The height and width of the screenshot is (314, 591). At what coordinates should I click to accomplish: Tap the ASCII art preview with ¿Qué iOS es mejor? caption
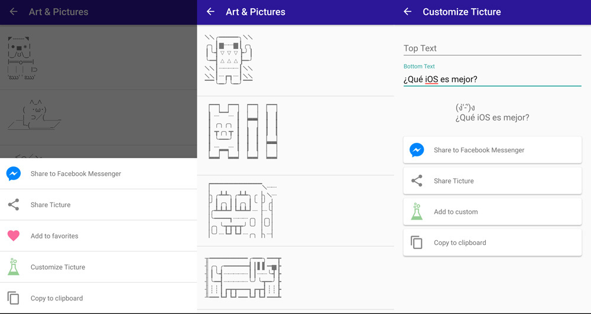pyautogui.click(x=492, y=113)
